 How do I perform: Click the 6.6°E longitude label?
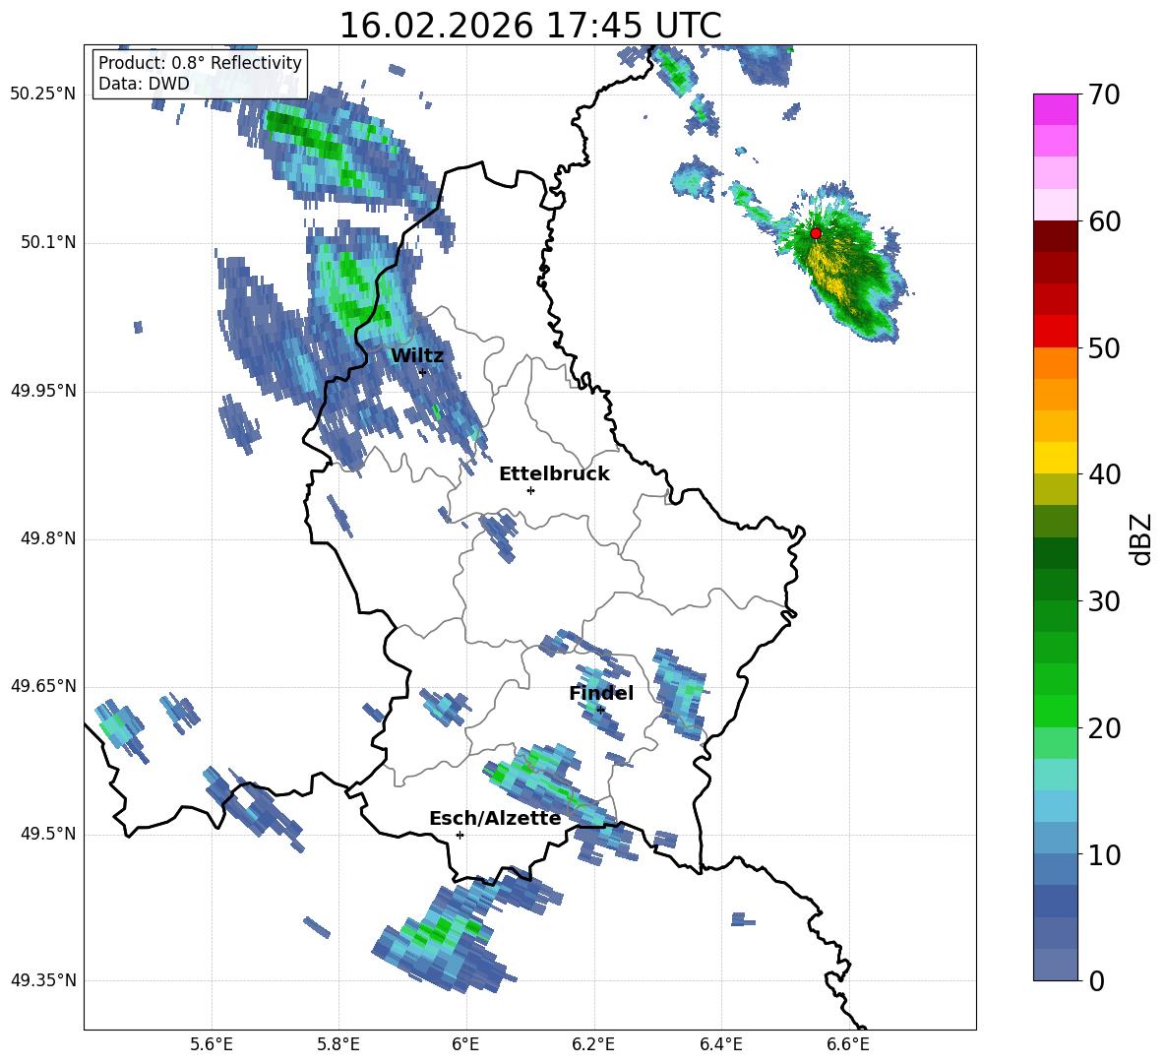(x=848, y=1044)
